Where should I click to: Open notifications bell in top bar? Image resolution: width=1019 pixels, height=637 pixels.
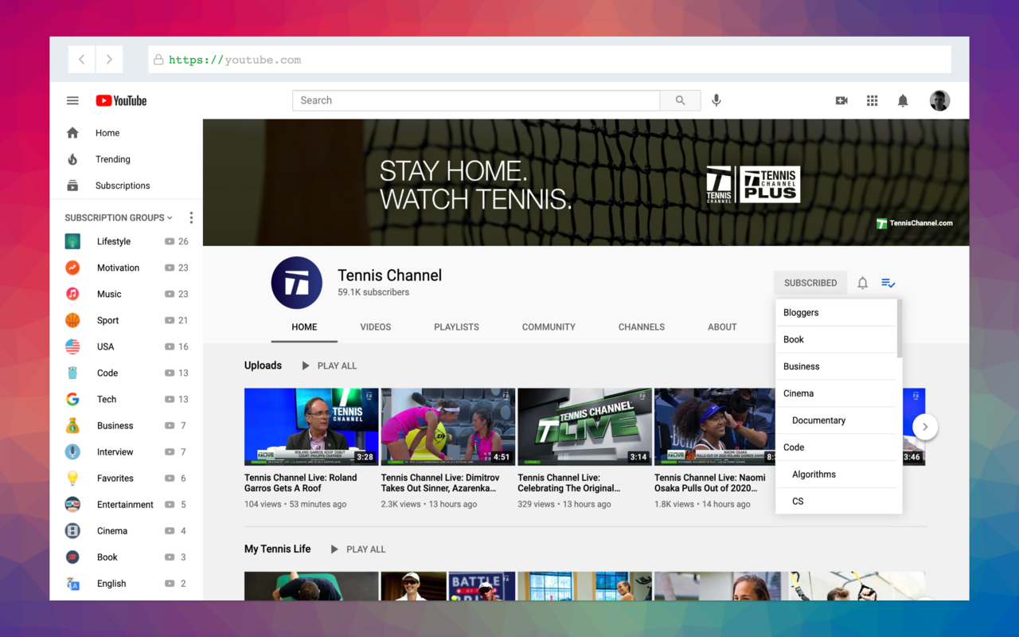tap(903, 100)
